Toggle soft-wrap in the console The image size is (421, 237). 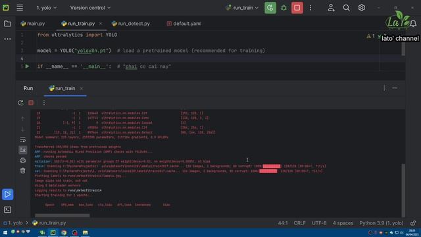(23, 140)
